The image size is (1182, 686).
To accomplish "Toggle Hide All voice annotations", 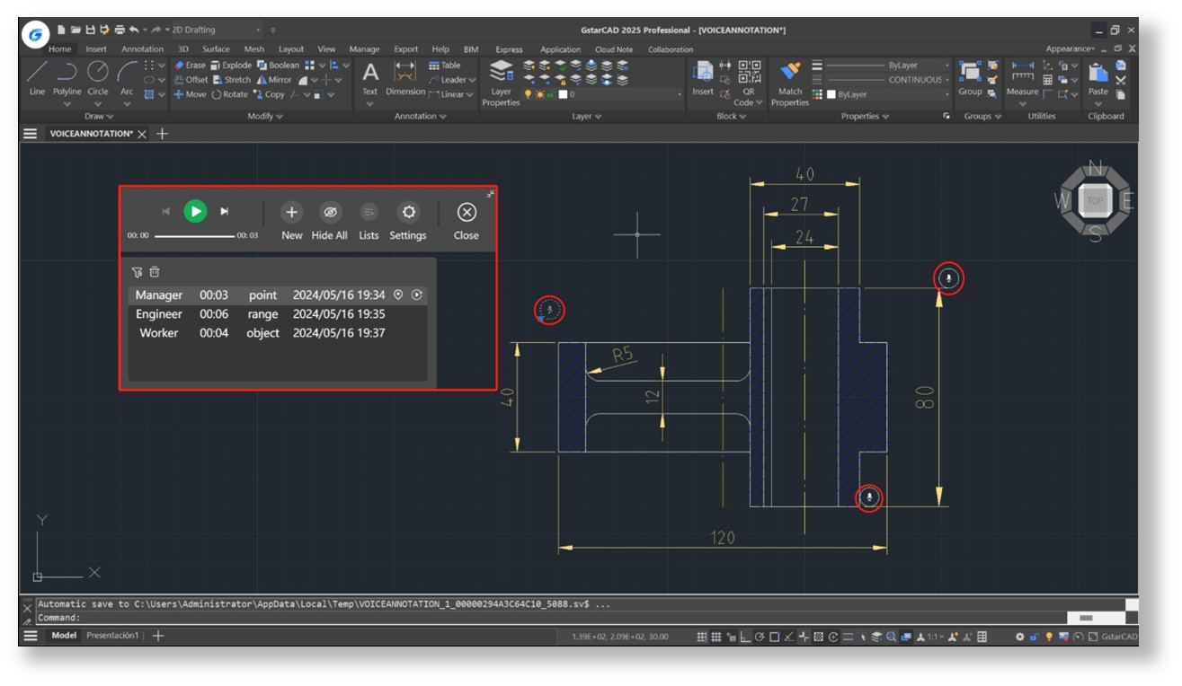I will tap(329, 214).
